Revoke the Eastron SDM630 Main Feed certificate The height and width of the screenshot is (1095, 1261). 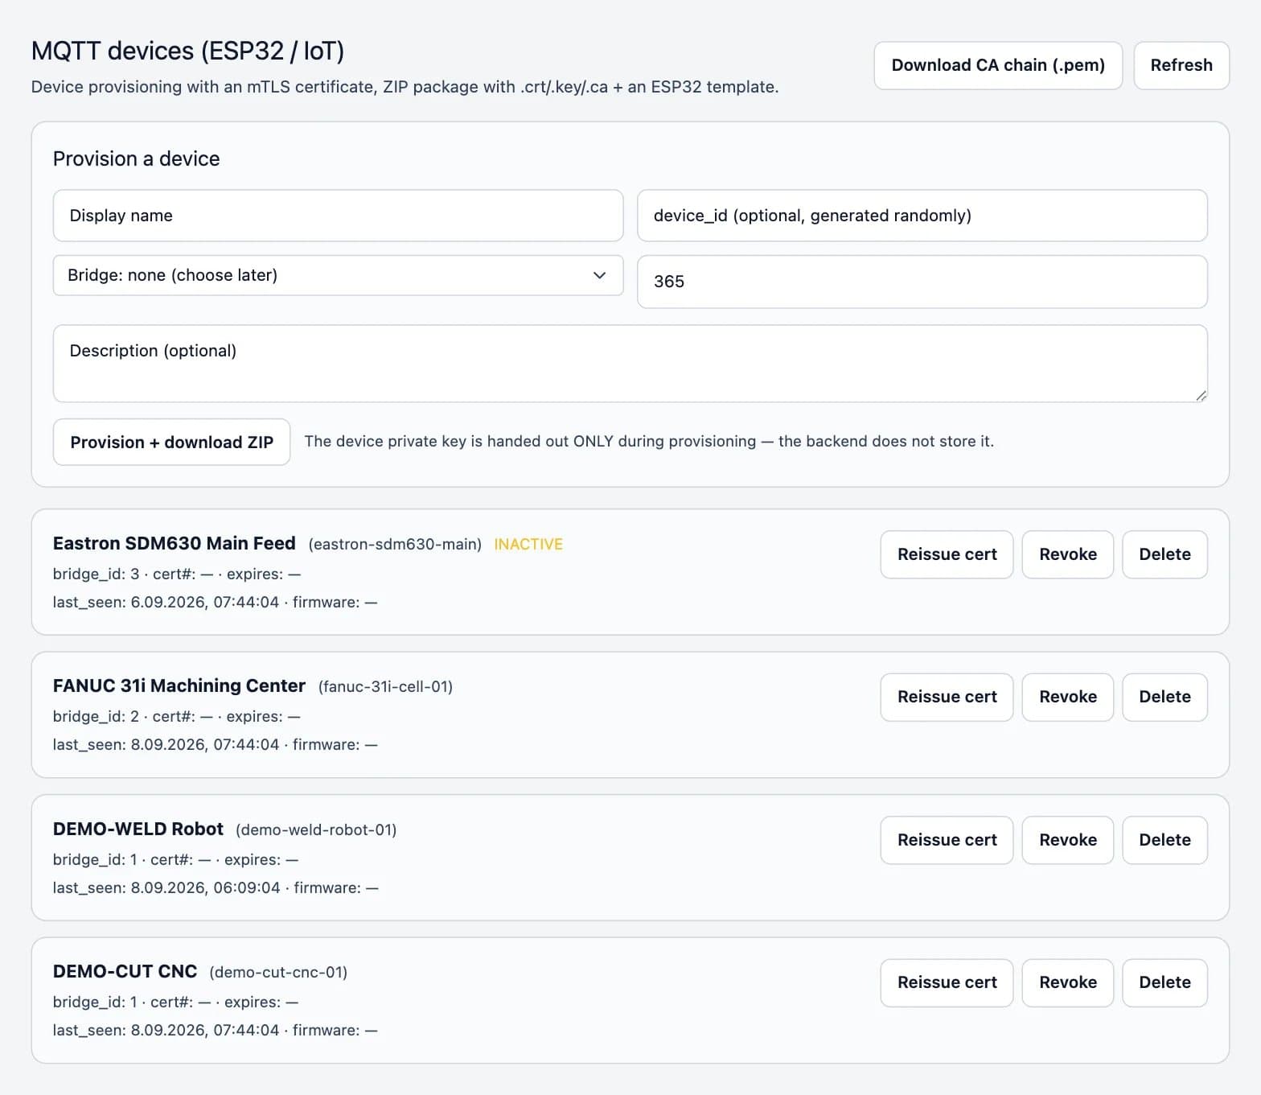click(x=1067, y=554)
